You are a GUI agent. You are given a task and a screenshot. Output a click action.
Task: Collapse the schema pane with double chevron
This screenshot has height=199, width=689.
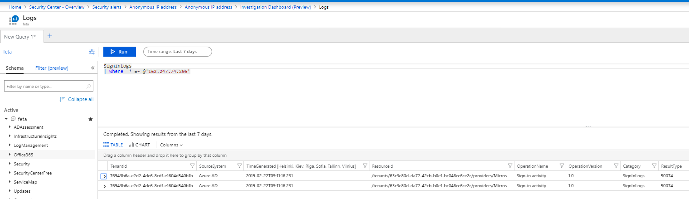click(x=92, y=68)
